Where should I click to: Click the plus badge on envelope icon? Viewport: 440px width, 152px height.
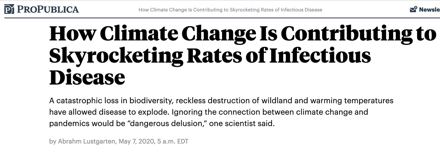pos(416,8)
